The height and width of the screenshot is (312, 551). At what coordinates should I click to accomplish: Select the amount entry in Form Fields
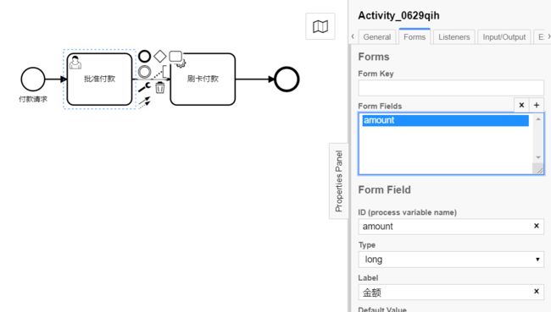click(x=445, y=120)
